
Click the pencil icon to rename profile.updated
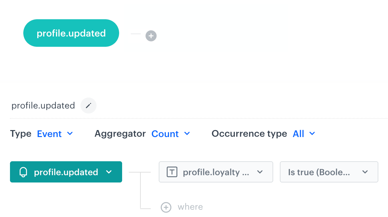tap(89, 106)
